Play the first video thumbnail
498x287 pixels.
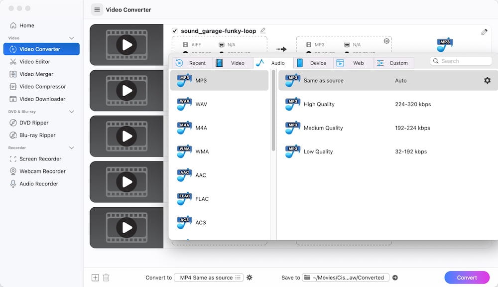(x=126, y=45)
